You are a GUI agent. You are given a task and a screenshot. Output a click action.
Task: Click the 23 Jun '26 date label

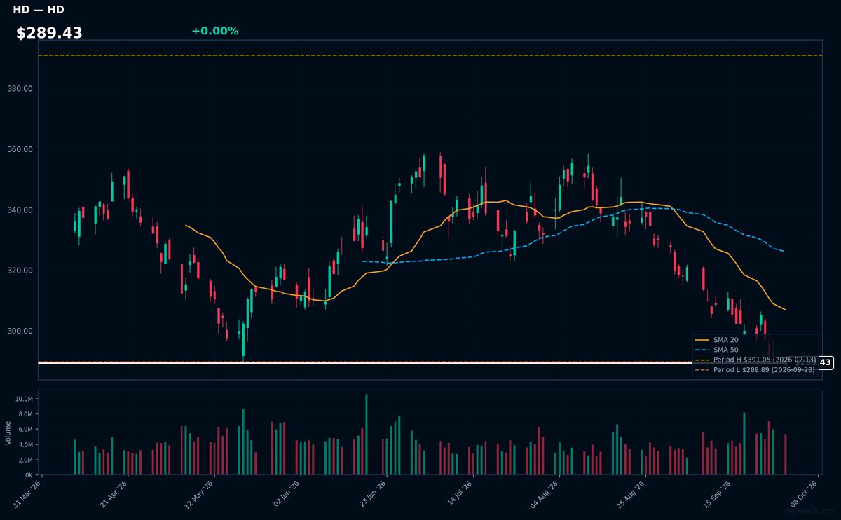tap(373, 493)
